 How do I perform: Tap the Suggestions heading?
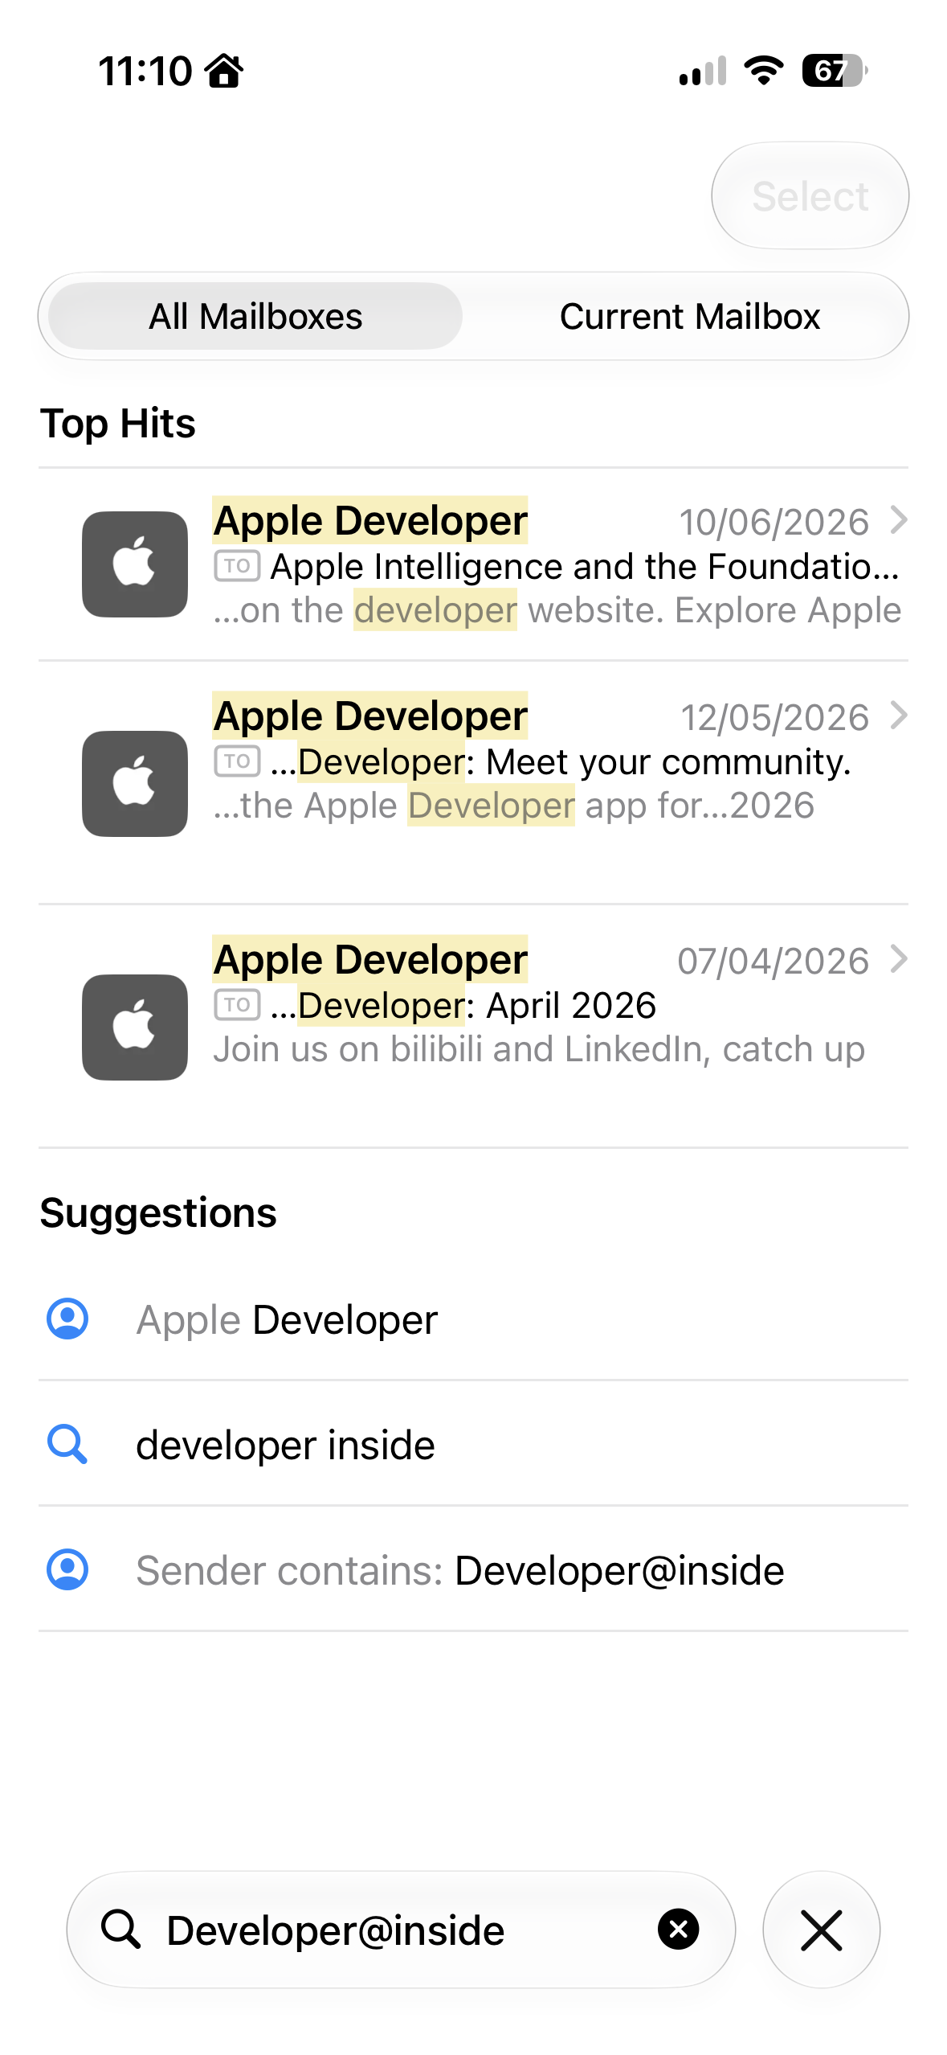pyautogui.click(x=158, y=1212)
